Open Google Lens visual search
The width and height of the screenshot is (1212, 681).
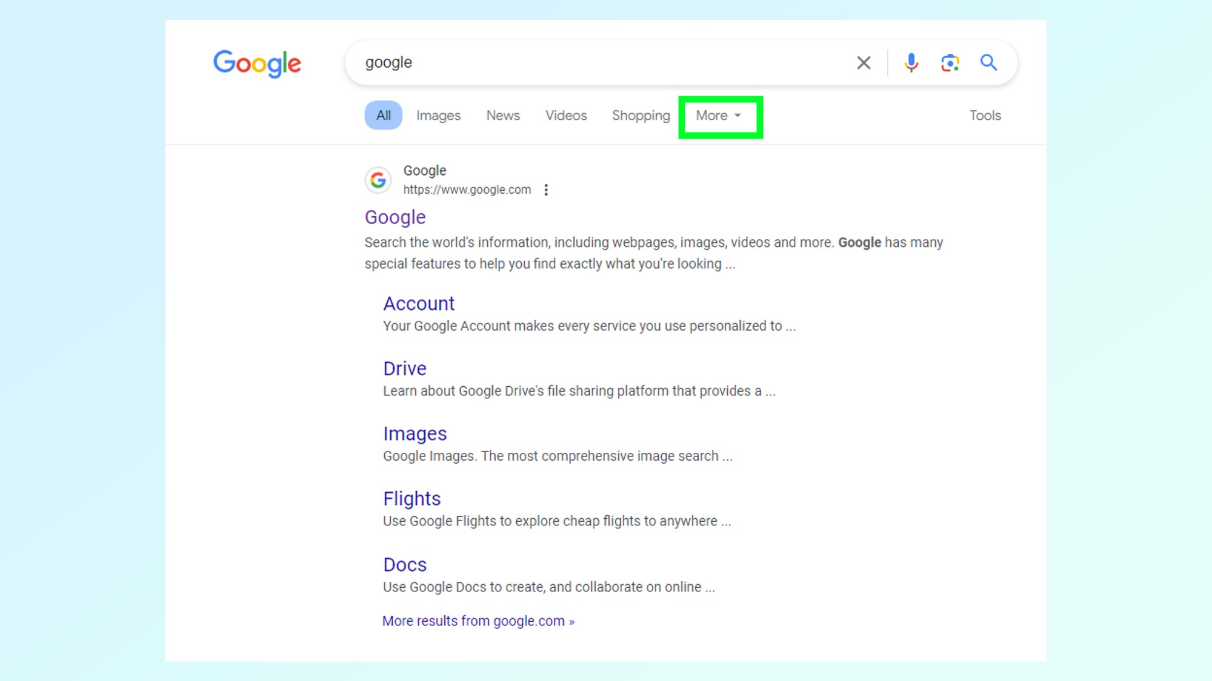pyautogui.click(x=949, y=62)
